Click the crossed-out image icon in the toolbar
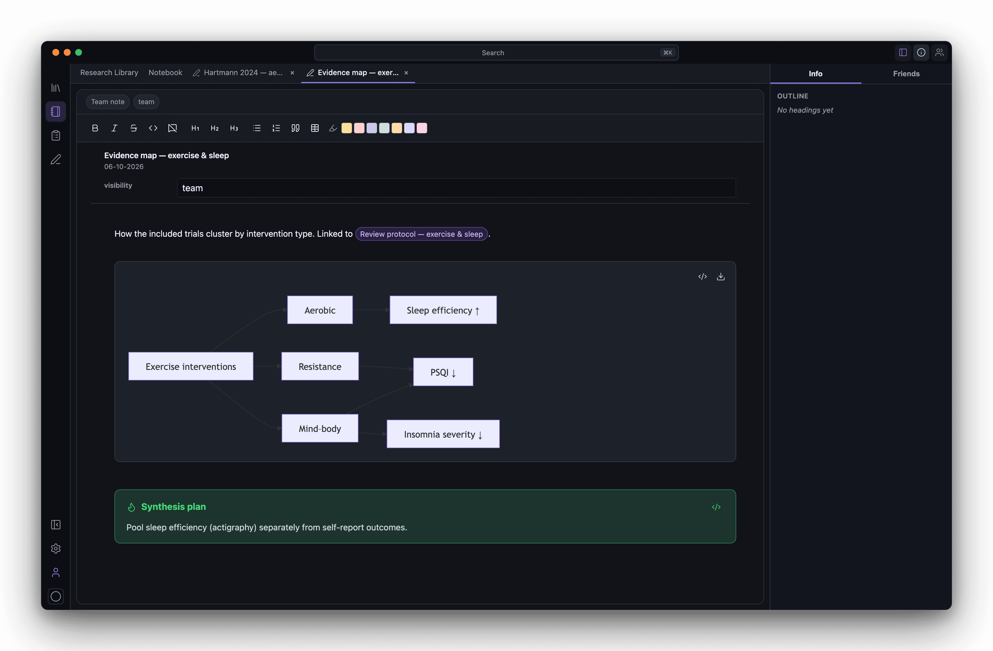This screenshot has height=651, width=993. pos(172,128)
